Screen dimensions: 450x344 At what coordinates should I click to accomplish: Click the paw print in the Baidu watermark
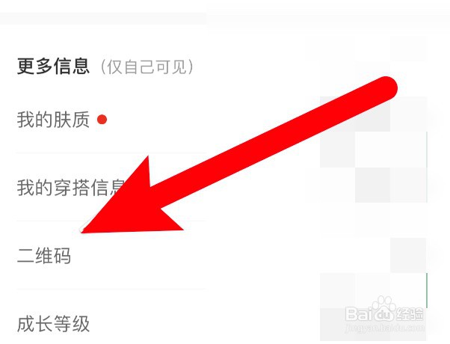[384, 304]
